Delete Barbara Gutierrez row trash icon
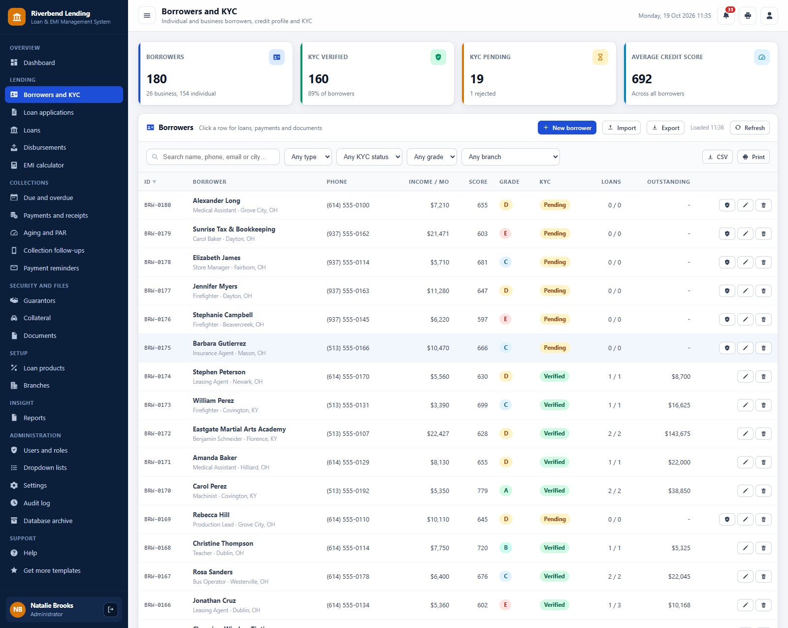 coord(763,348)
